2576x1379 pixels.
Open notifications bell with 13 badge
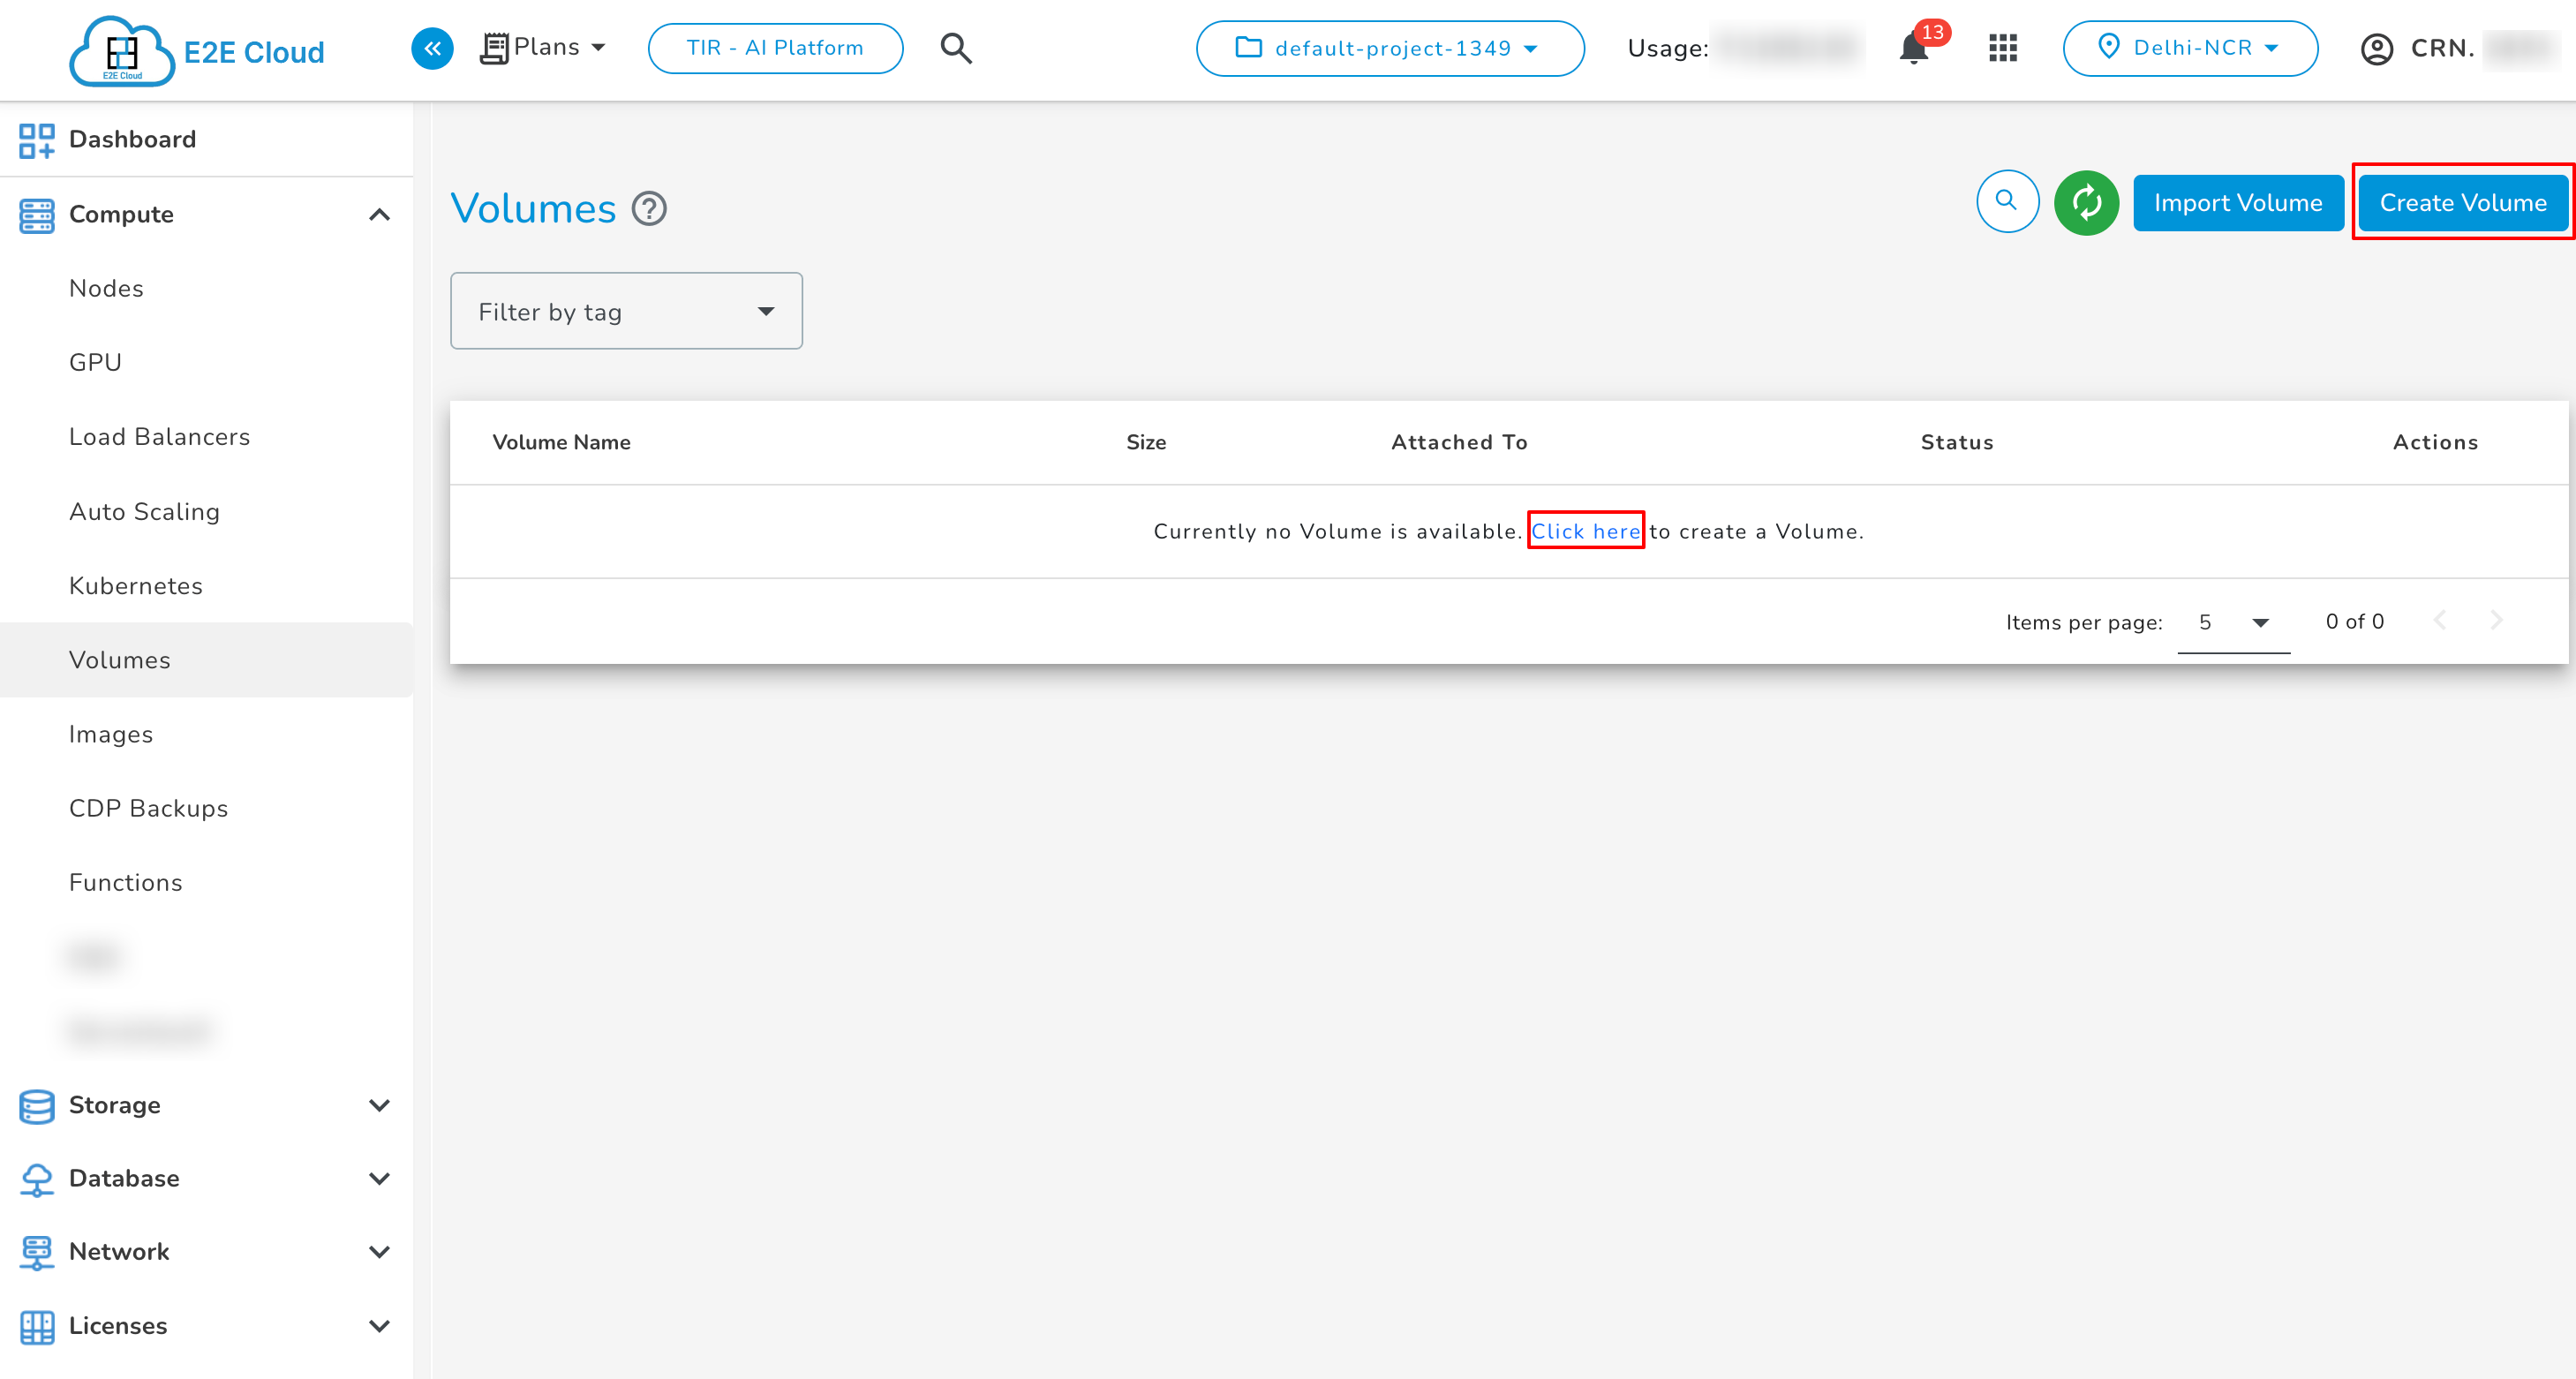(1914, 48)
